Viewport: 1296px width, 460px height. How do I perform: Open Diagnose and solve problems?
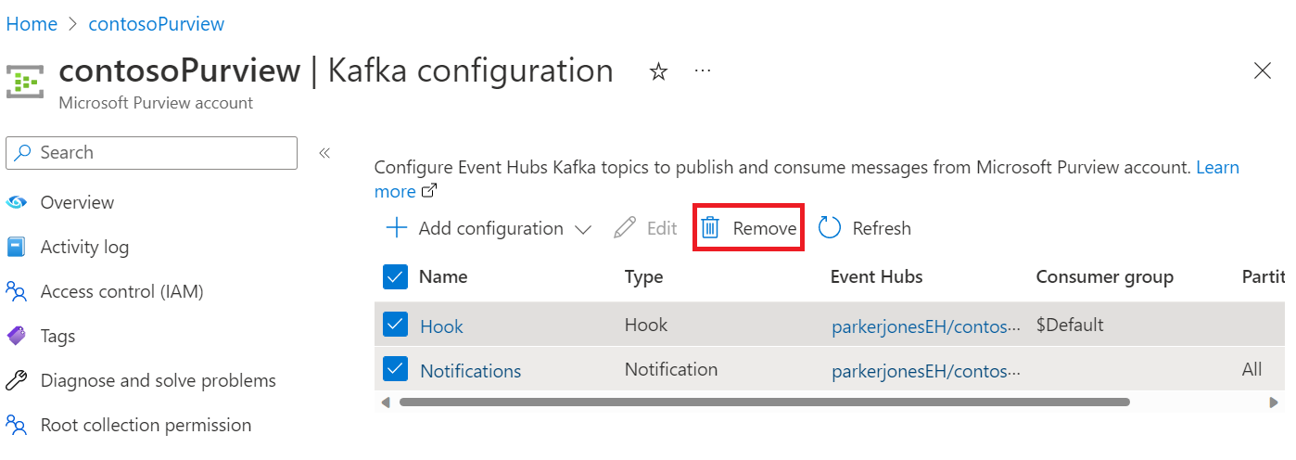click(x=158, y=380)
